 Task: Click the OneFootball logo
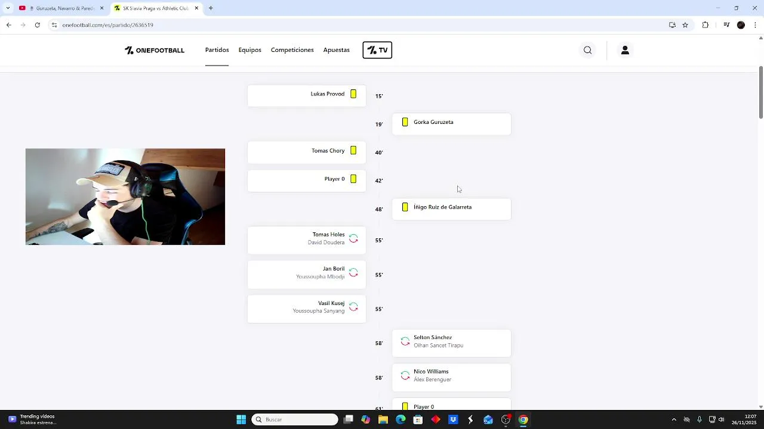click(155, 50)
